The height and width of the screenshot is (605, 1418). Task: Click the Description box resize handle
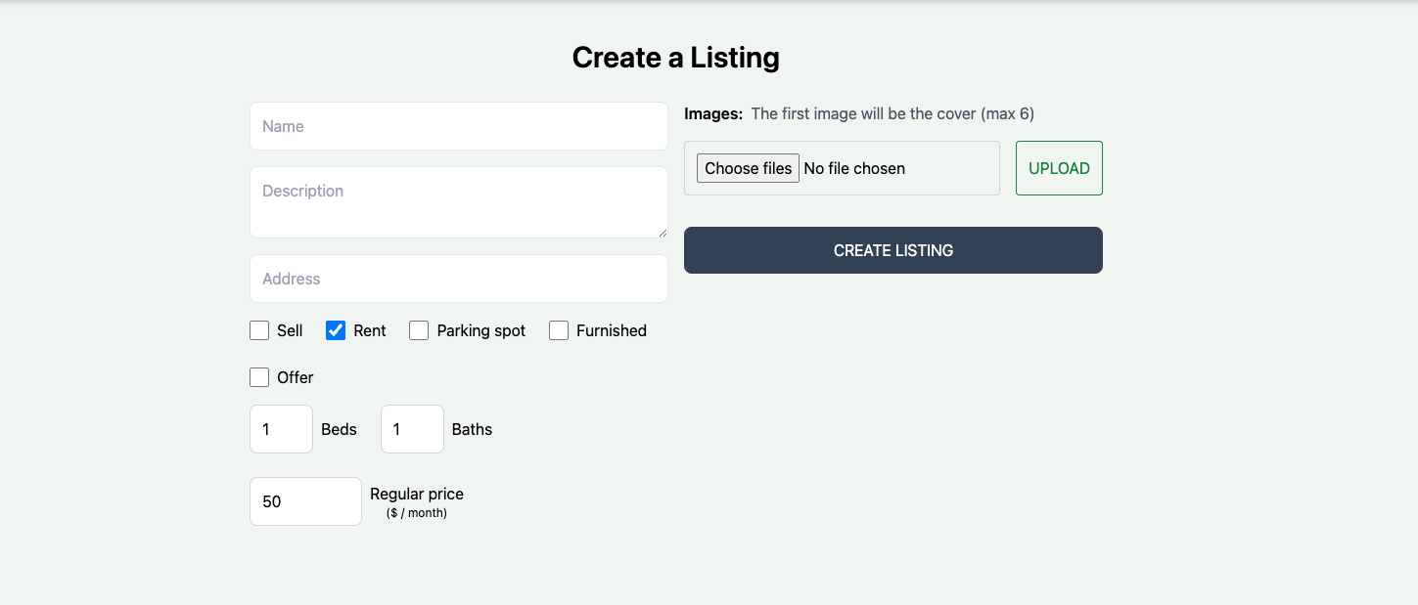point(663,233)
